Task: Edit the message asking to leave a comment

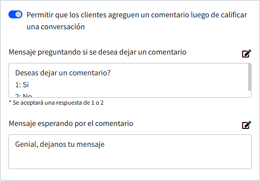Action: pos(247,54)
